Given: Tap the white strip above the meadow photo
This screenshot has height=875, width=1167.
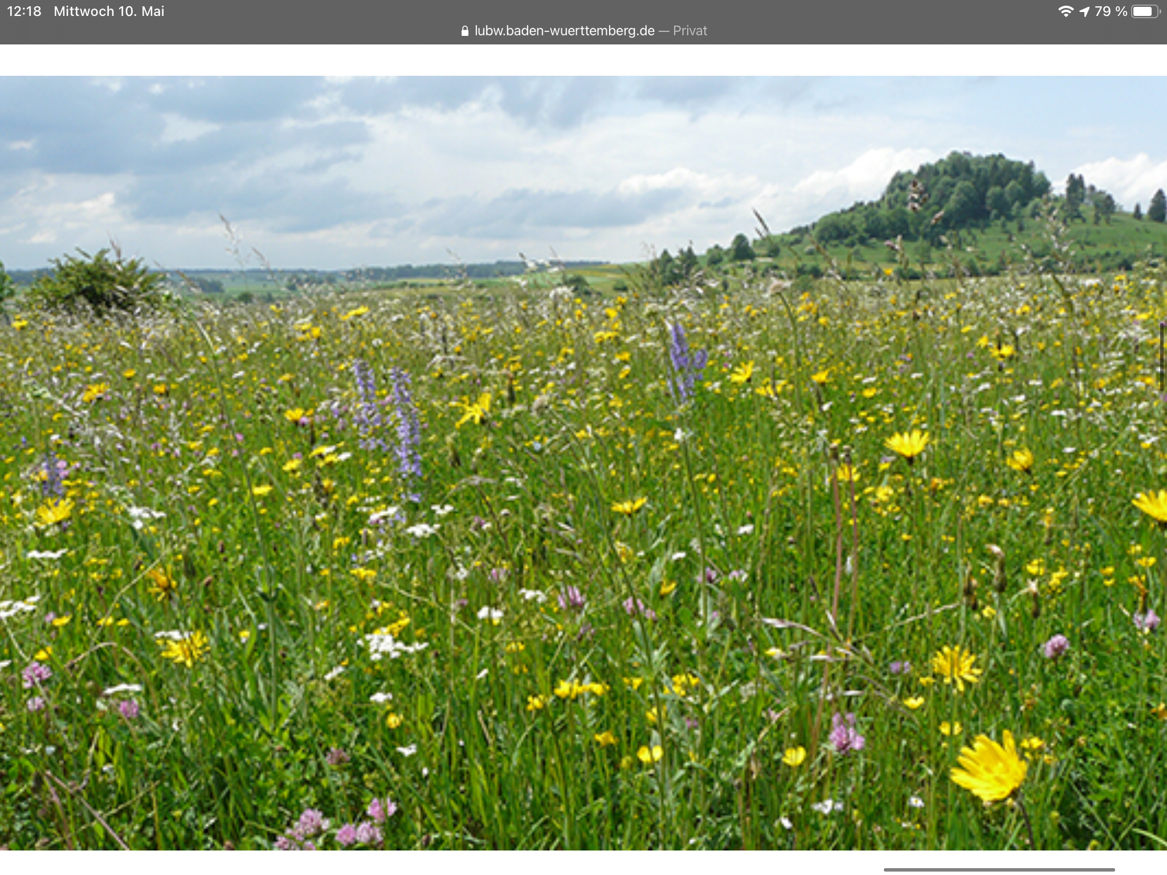Looking at the screenshot, I should pos(583,60).
